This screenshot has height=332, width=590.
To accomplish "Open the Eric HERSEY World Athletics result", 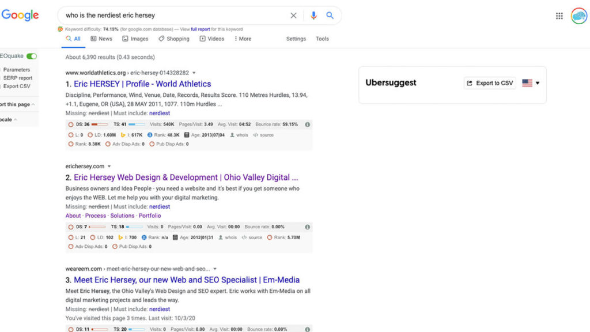I will coord(142,84).
